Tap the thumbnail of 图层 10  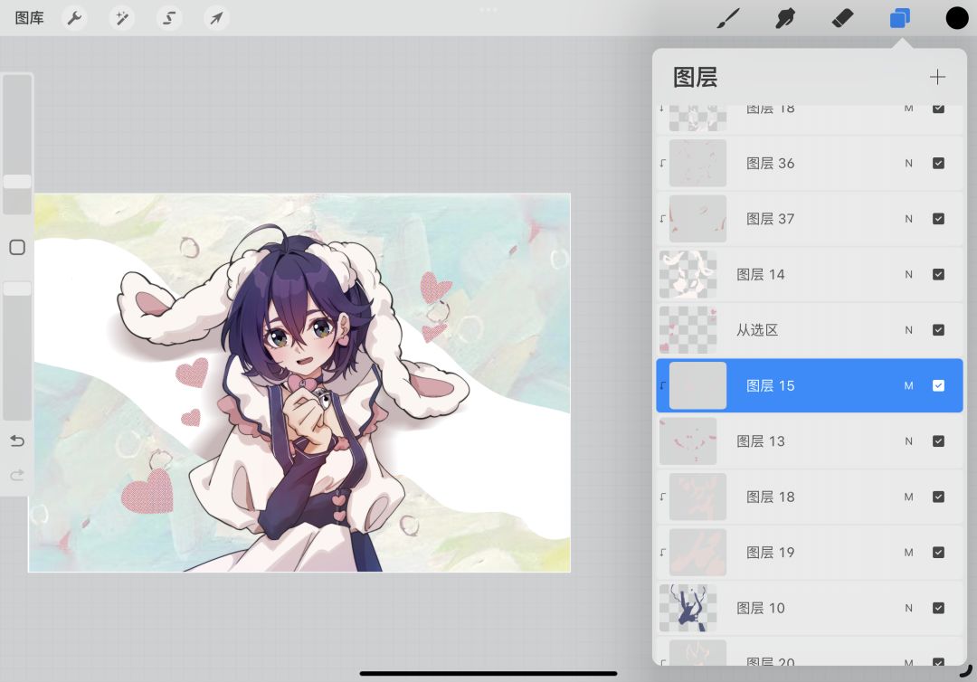[x=688, y=608]
